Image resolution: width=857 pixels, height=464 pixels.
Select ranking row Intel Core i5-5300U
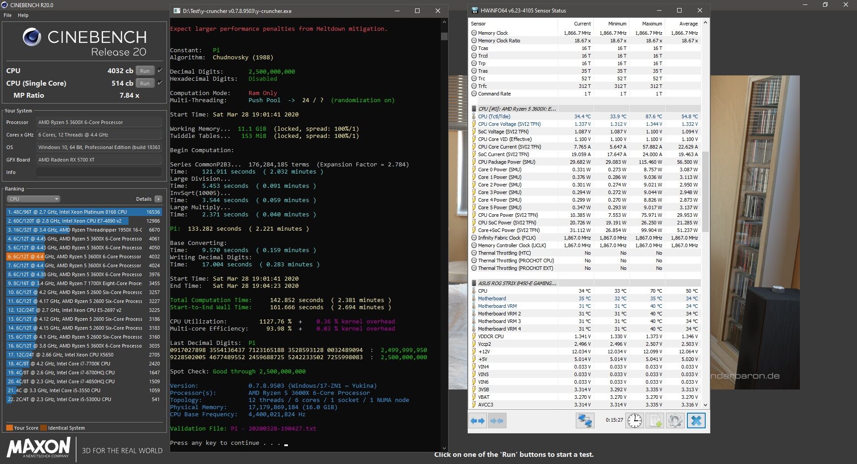click(x=84, y=399)
